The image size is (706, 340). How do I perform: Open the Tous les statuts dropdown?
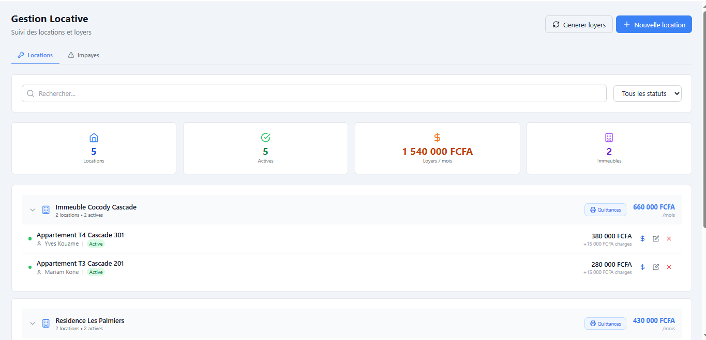tap(647, 93)
